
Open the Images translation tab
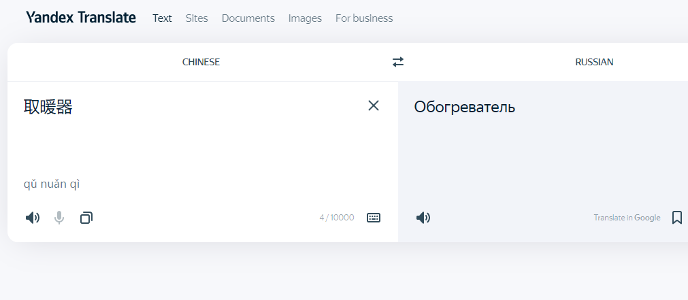(x=305, y=18)
